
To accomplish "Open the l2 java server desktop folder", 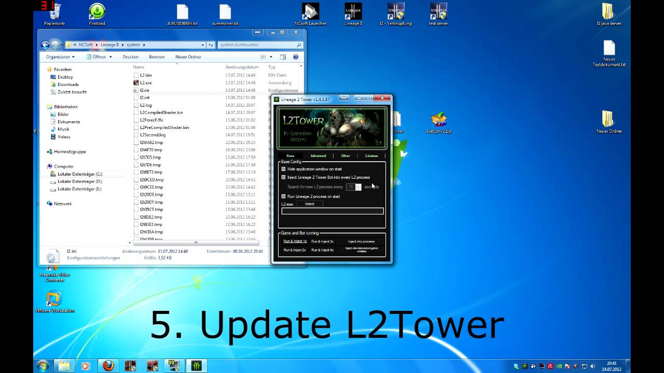I will 609,15.
